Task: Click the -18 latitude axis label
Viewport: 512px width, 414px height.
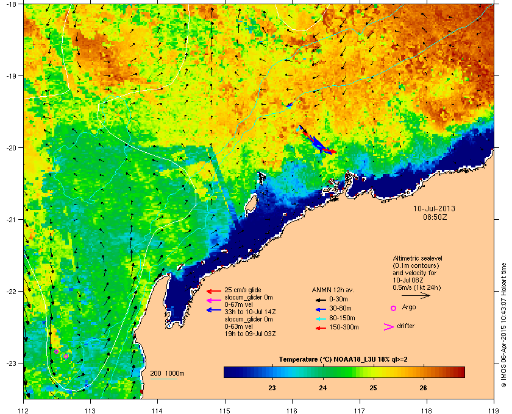Action: (12, 4)
